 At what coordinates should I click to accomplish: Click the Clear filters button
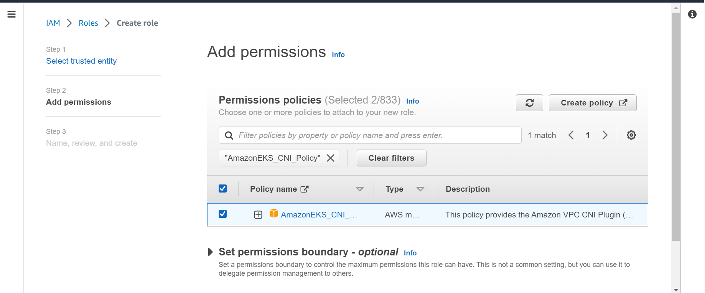pyautogui.click(x=392, y=158)
